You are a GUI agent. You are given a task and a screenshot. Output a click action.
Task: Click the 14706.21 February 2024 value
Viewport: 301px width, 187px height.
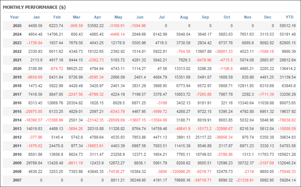(55, 34)
